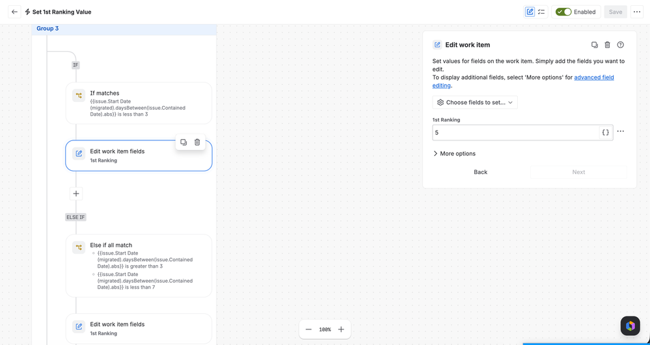Click lightning icon beside rule title
Screen dimensions: 650x345
tap(28, 12)
